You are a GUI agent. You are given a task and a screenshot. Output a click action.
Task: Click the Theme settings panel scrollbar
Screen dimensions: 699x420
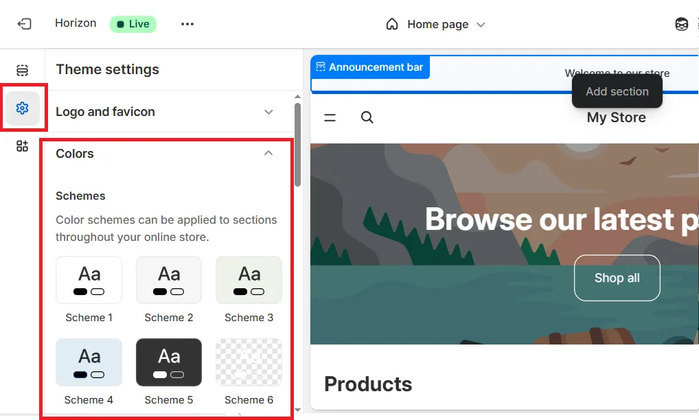[297, 144]
